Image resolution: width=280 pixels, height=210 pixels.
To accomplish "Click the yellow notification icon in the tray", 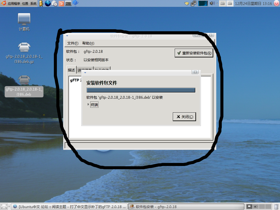I will coord(186,3).
